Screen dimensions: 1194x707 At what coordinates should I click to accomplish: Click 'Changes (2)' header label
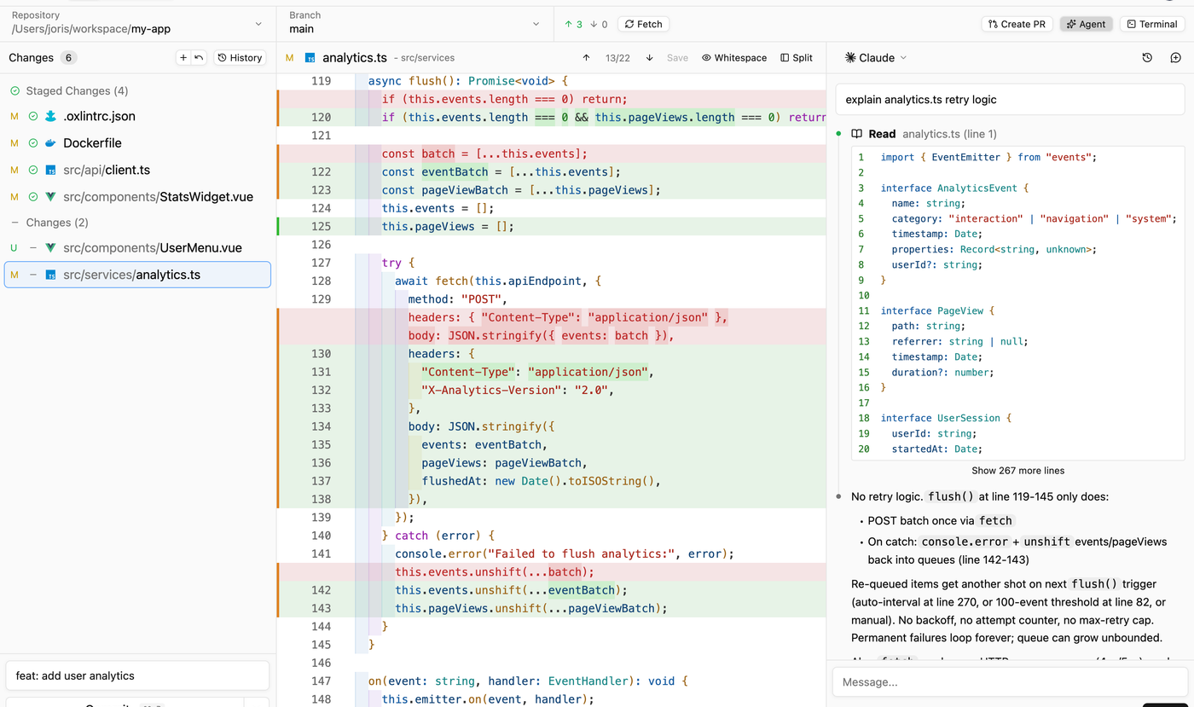coord(57,223)
